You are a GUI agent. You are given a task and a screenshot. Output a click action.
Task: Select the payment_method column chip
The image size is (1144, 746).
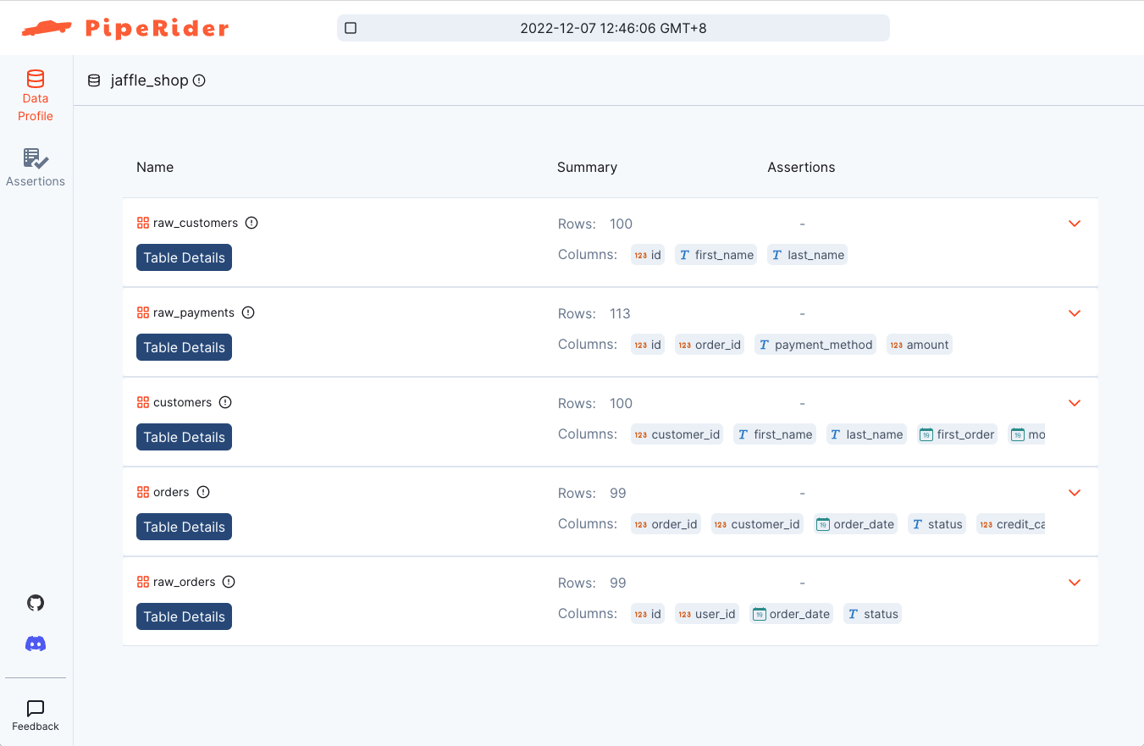[815, 345]
